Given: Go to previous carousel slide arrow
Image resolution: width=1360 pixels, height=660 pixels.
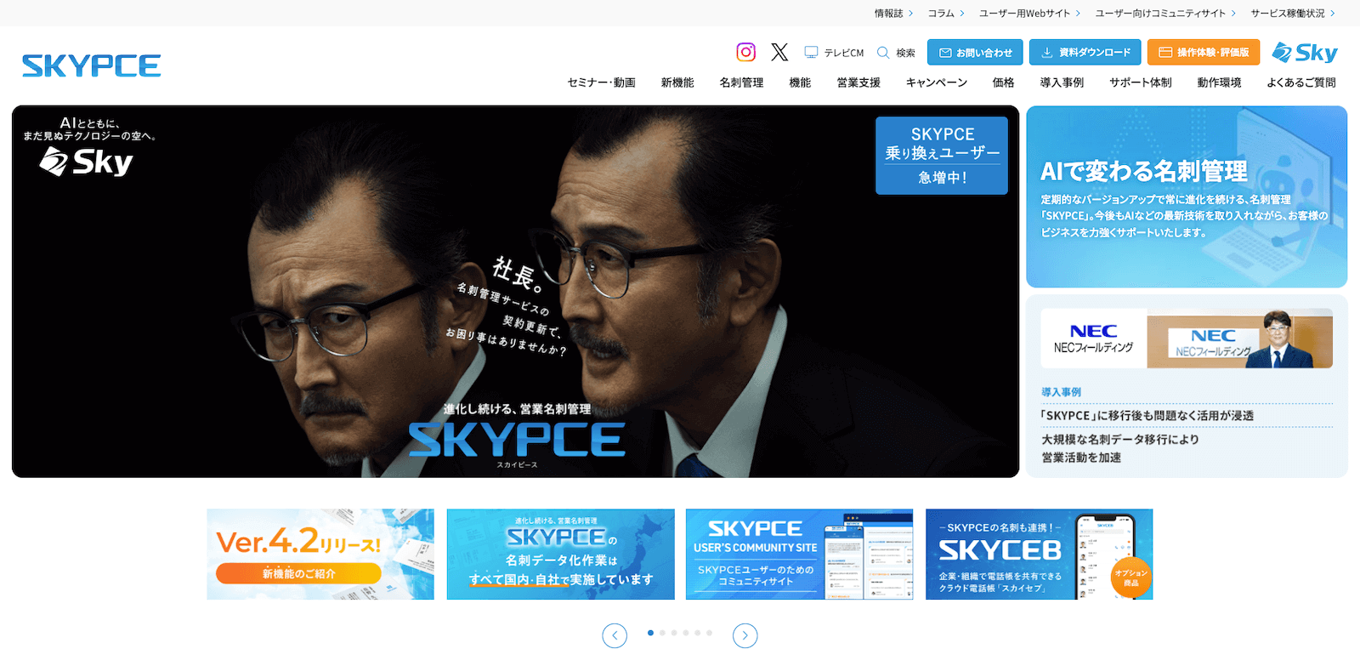Looking at the screenshot, I should pyautogui.click(x=615, y=635).
